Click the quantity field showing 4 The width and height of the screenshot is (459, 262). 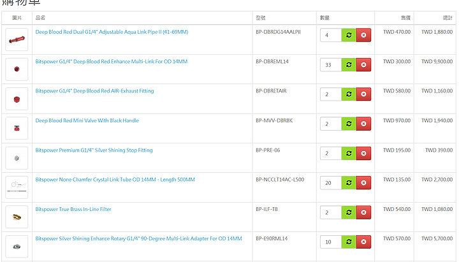click(x=331, y=35)
